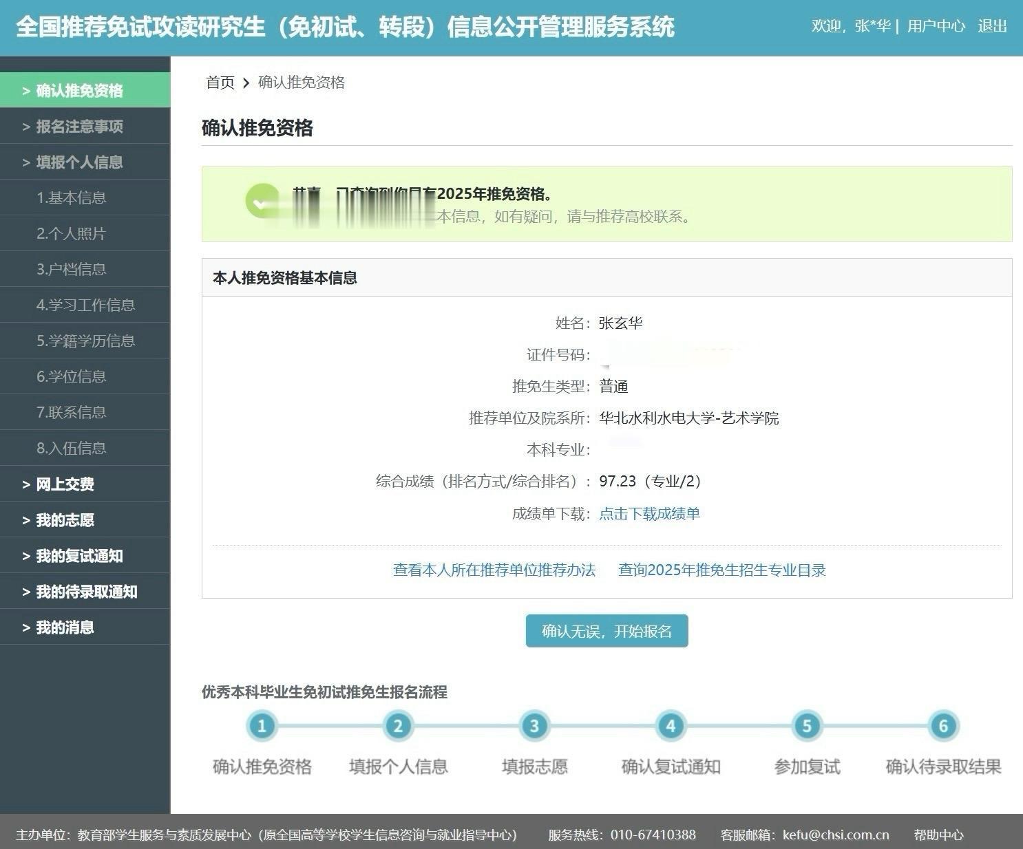Select 确认推免资格 in the left menu

click(x=79, y=91)
